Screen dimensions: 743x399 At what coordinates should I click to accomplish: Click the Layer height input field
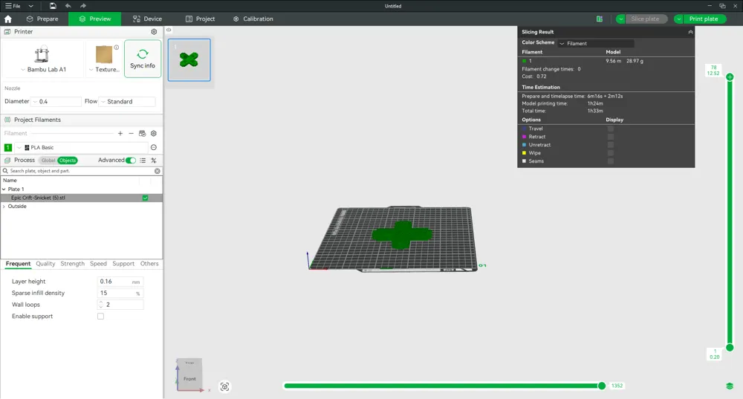[x=120, y=282]
